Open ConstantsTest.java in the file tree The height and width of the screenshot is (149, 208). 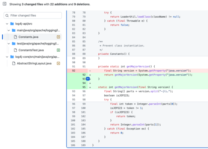(x=33, y=50)
